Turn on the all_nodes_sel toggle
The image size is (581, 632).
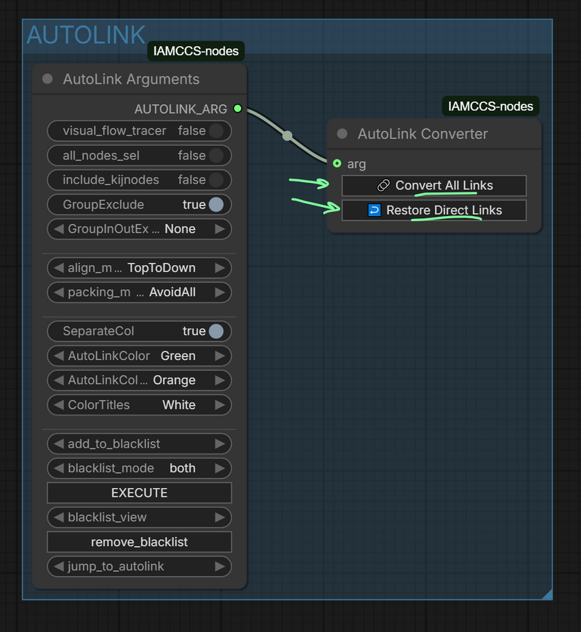216,156
